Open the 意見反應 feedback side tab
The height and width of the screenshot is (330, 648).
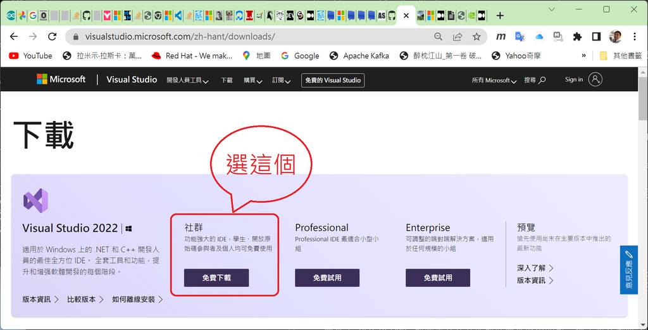[x=628, y=270]
